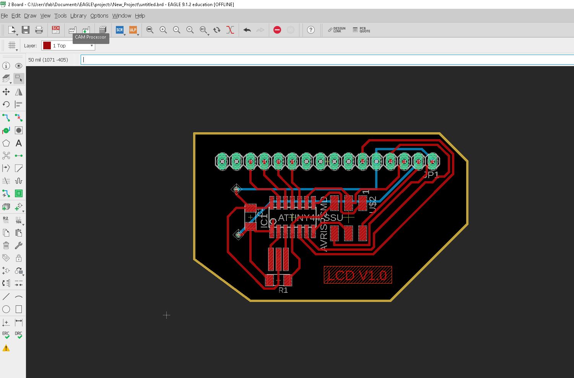Select the Attribute tag tool
574x378 pixels.
tap(6, 258)
